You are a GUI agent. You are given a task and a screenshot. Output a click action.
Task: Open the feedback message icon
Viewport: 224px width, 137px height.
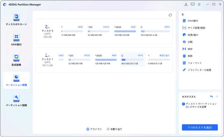point(192,4)
